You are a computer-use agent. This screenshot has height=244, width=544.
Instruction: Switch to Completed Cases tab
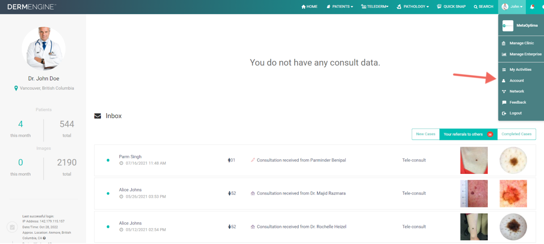coord(516,134)
